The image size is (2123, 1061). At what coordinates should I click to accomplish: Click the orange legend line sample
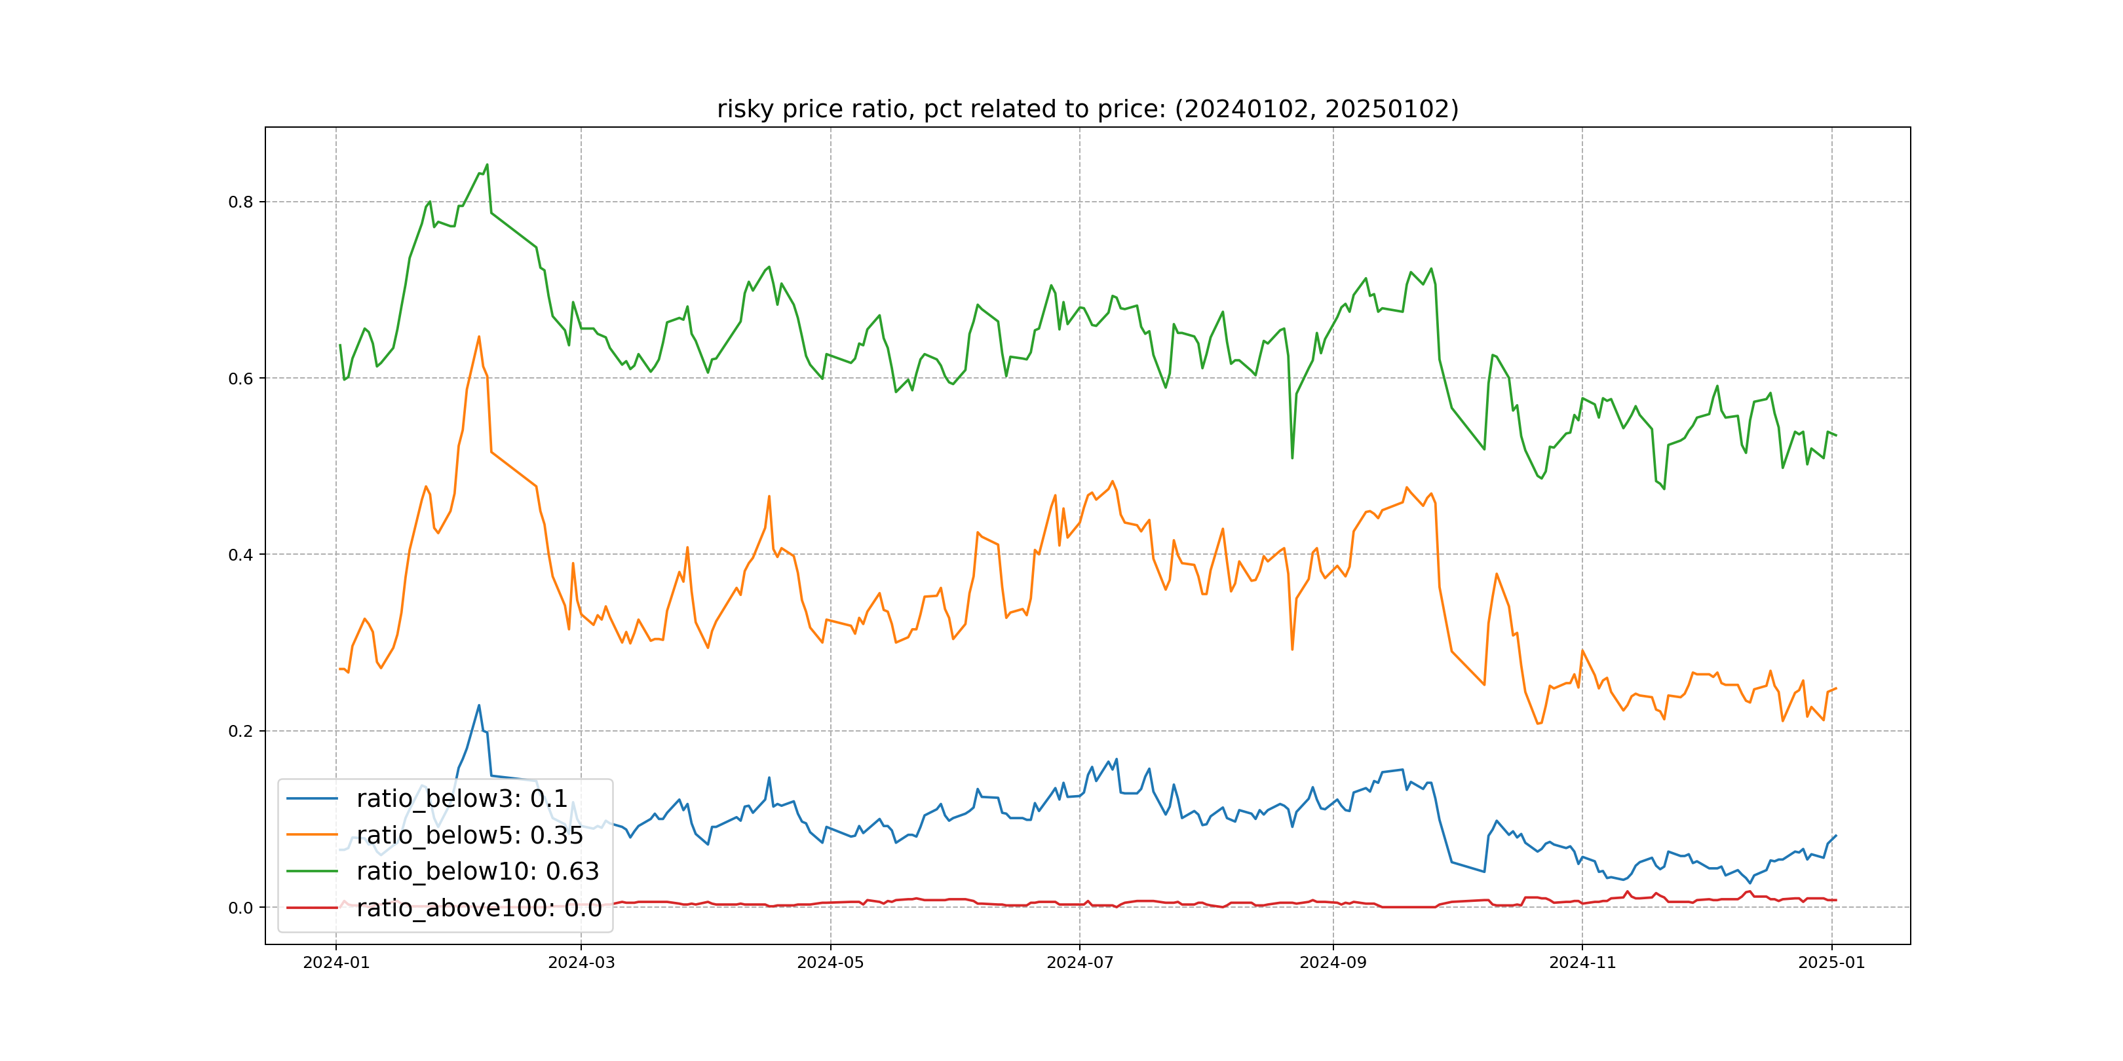tap(311, 834)
